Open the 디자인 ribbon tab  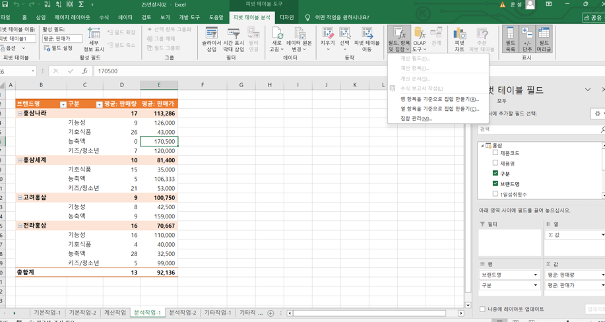286,17
